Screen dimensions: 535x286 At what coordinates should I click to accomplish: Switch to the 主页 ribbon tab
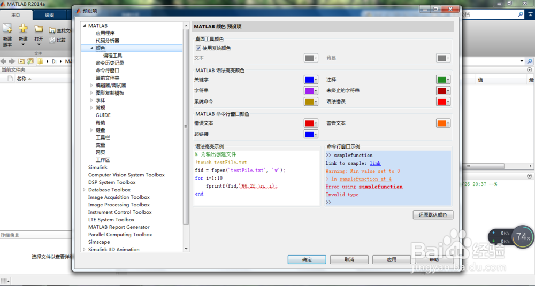(x=16, y=15)
